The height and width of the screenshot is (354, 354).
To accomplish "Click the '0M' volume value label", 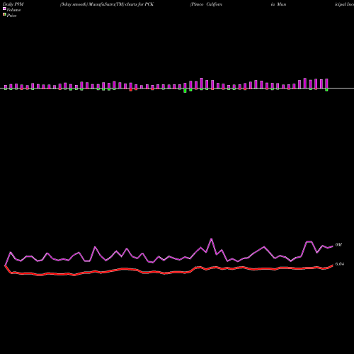I will pos(338,245).
